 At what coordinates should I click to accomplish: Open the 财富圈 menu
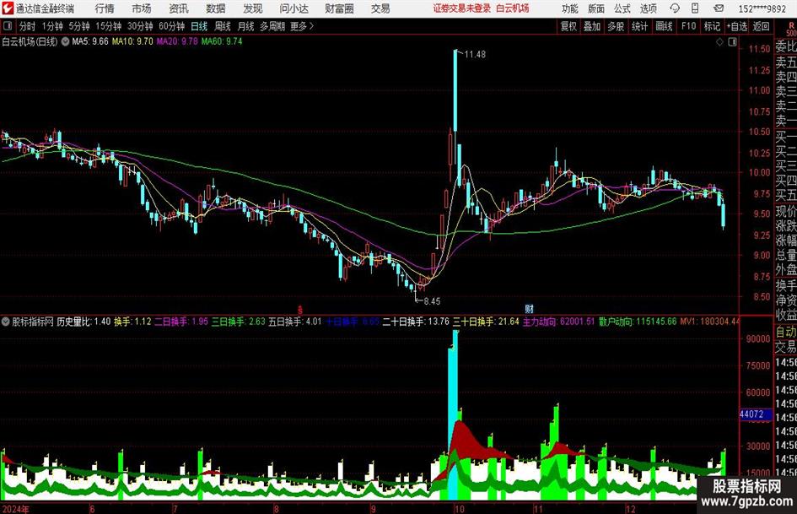340,8
